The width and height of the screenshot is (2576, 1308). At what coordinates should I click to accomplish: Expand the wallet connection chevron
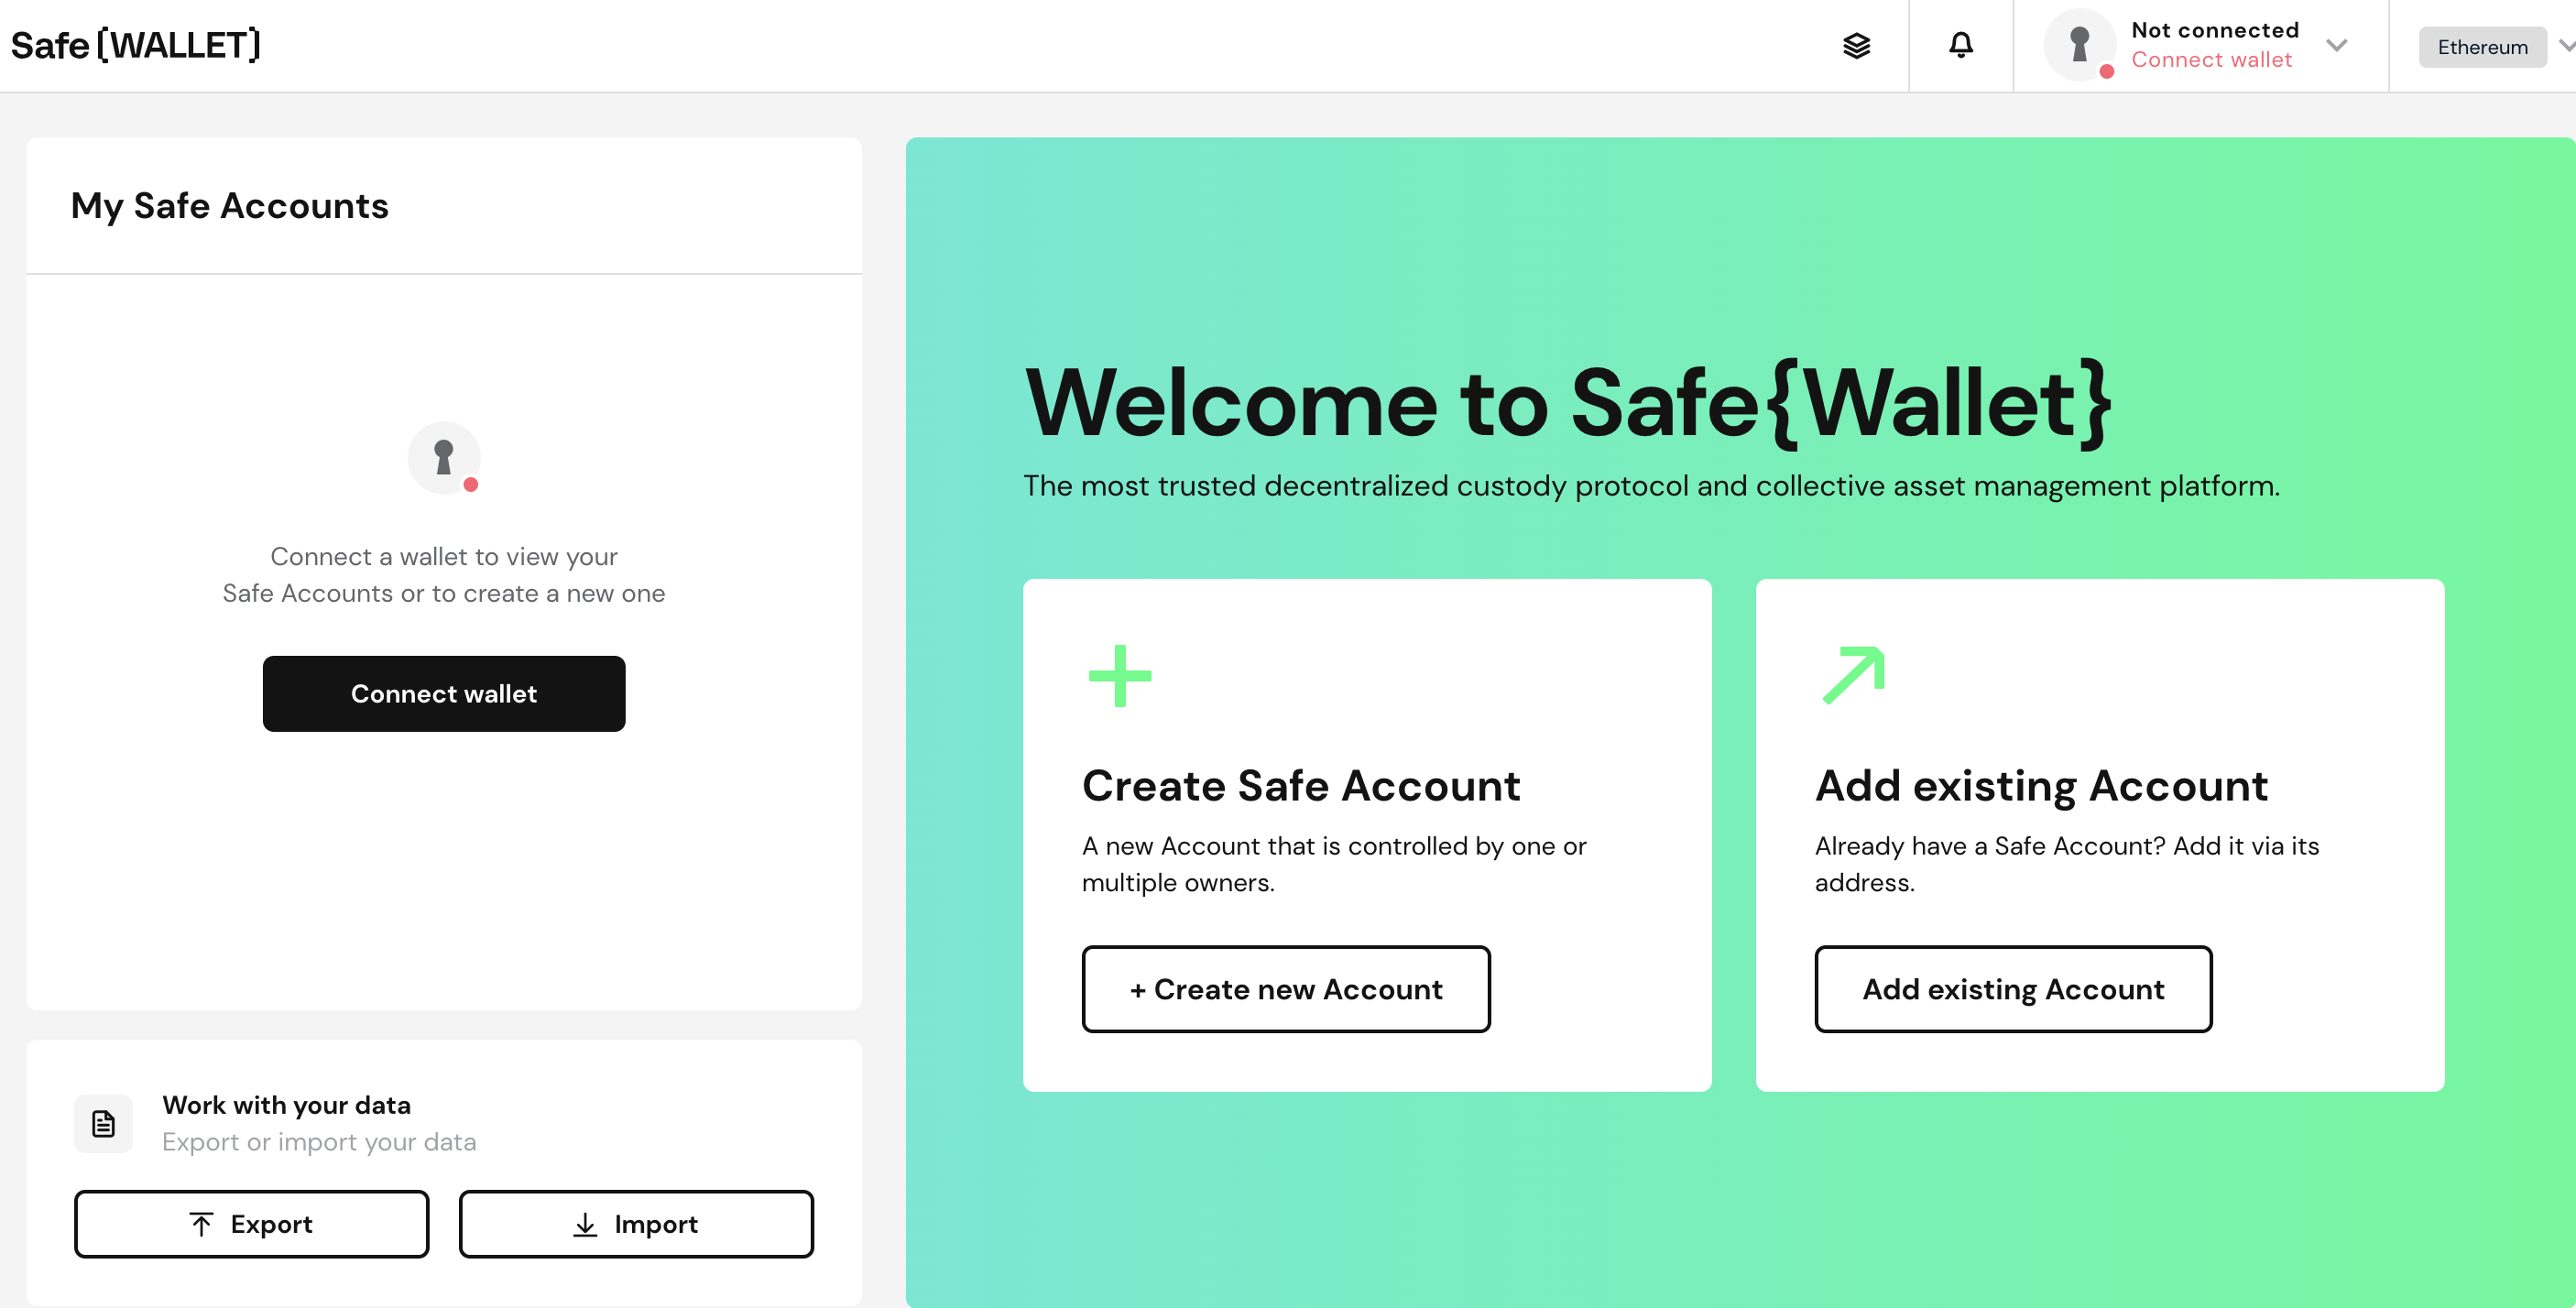point(2336,45)
